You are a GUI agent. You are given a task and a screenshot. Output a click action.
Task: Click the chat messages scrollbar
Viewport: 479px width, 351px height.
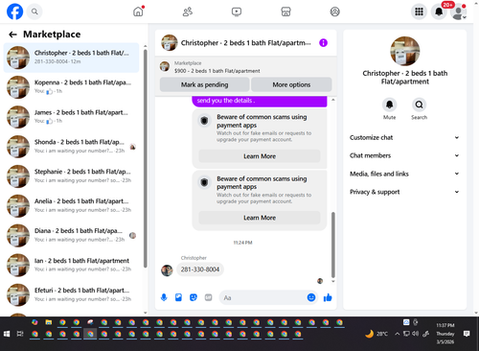tap(333, 245)
